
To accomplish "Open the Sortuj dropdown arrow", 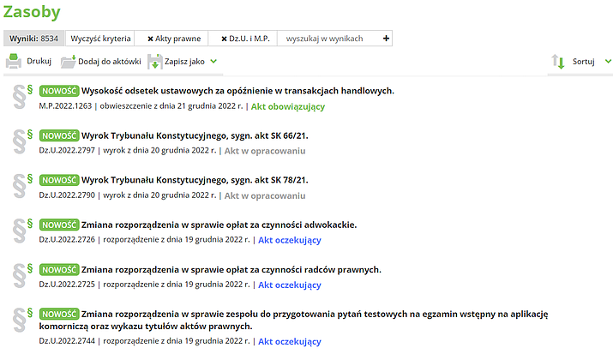I will [x=607, y=62].
